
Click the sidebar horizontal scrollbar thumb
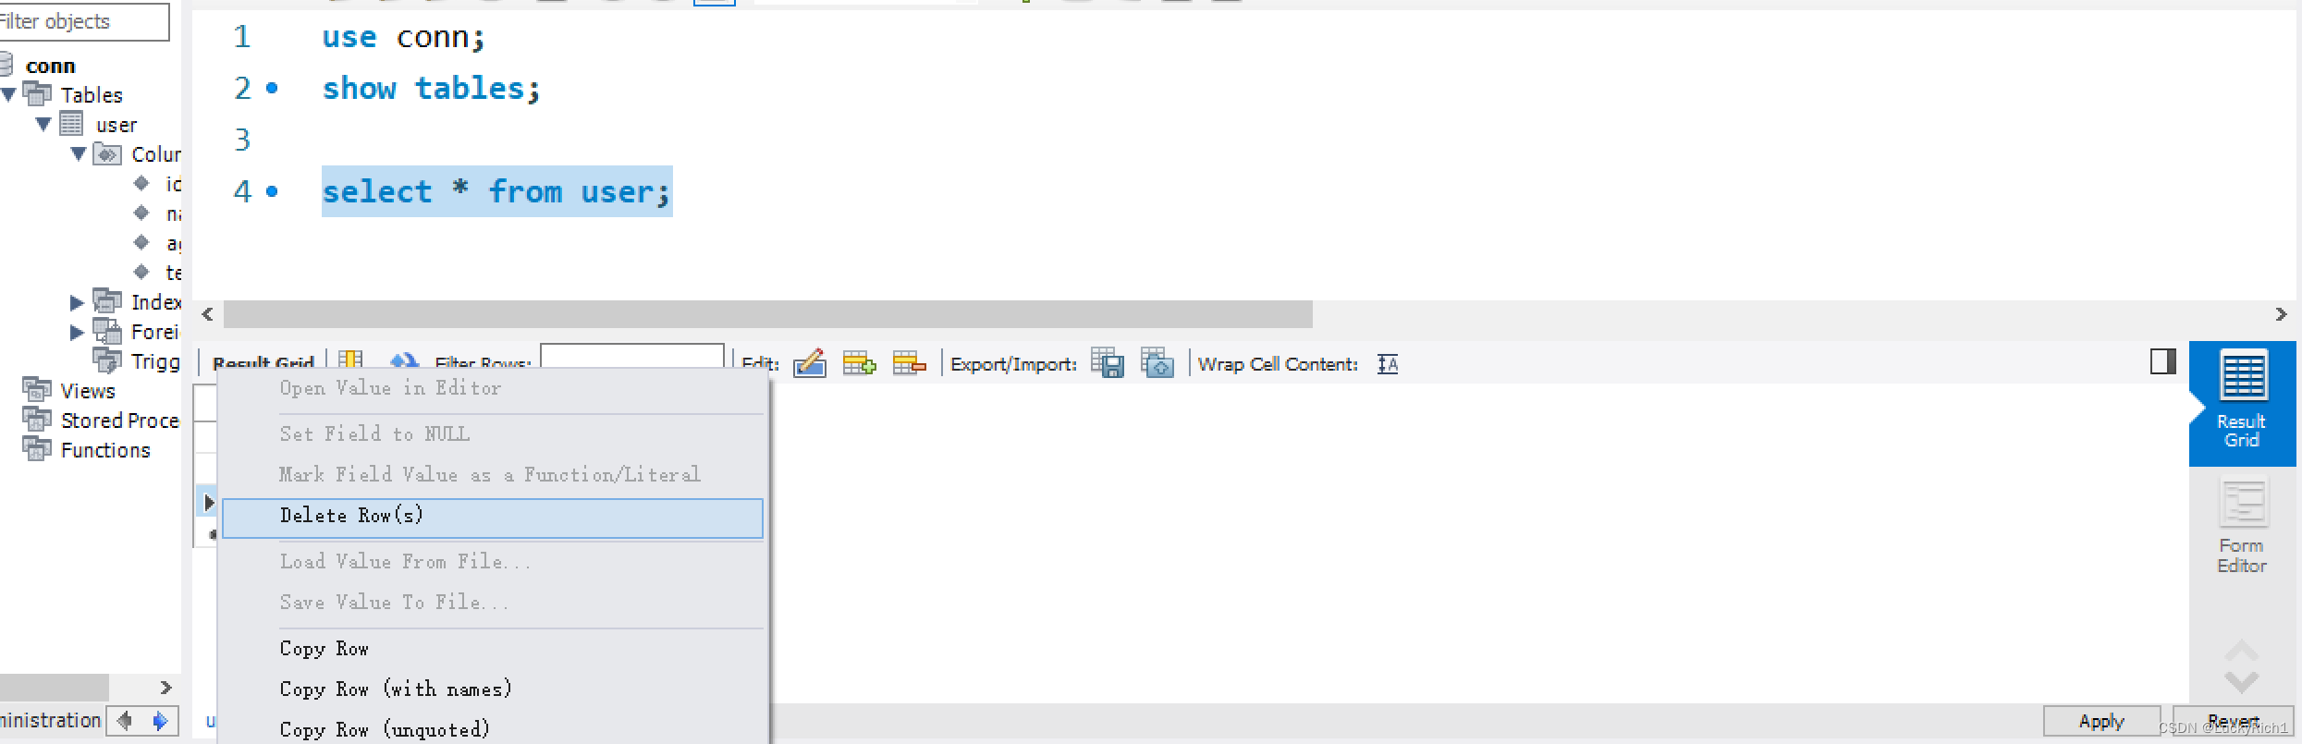[54, 688]
